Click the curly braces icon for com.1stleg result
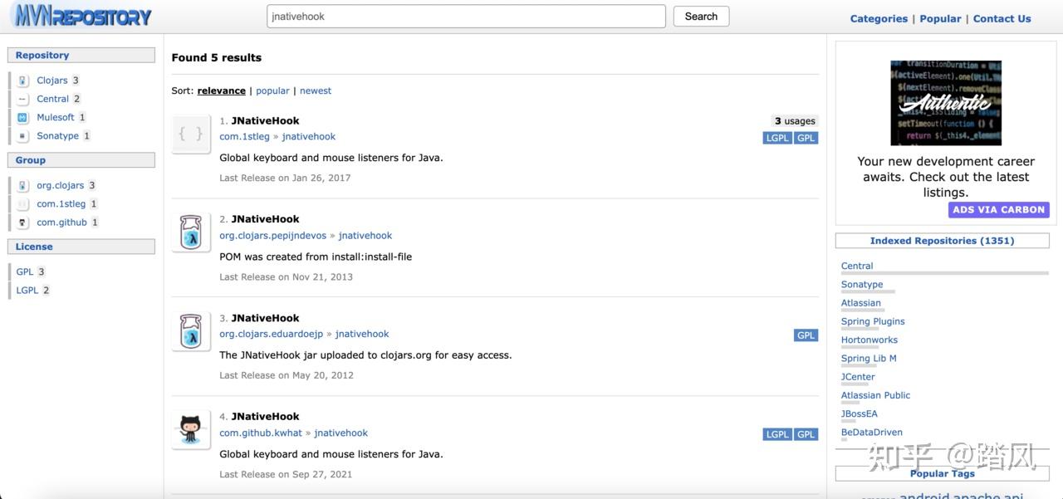The height and width of the screenshot is (499, 1063). coord(190,135)
